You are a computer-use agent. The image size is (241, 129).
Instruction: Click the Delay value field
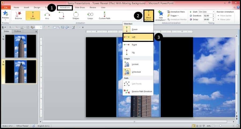208,19
